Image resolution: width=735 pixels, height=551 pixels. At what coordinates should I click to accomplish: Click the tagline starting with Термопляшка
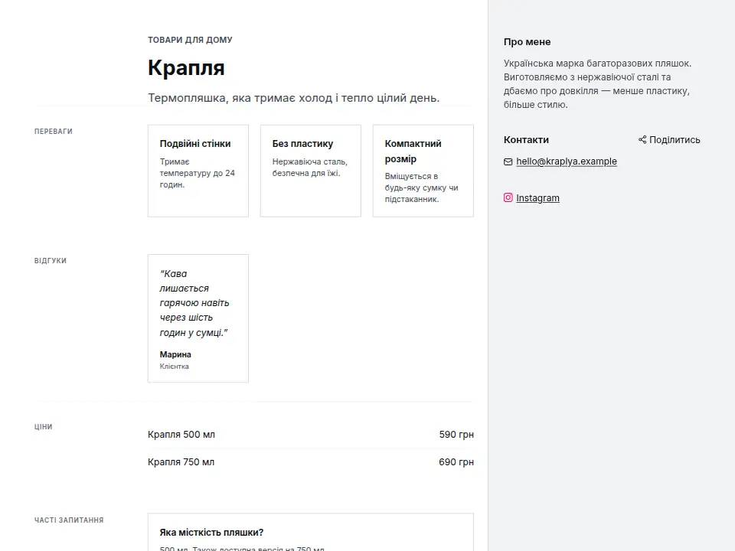click(294, 98)
